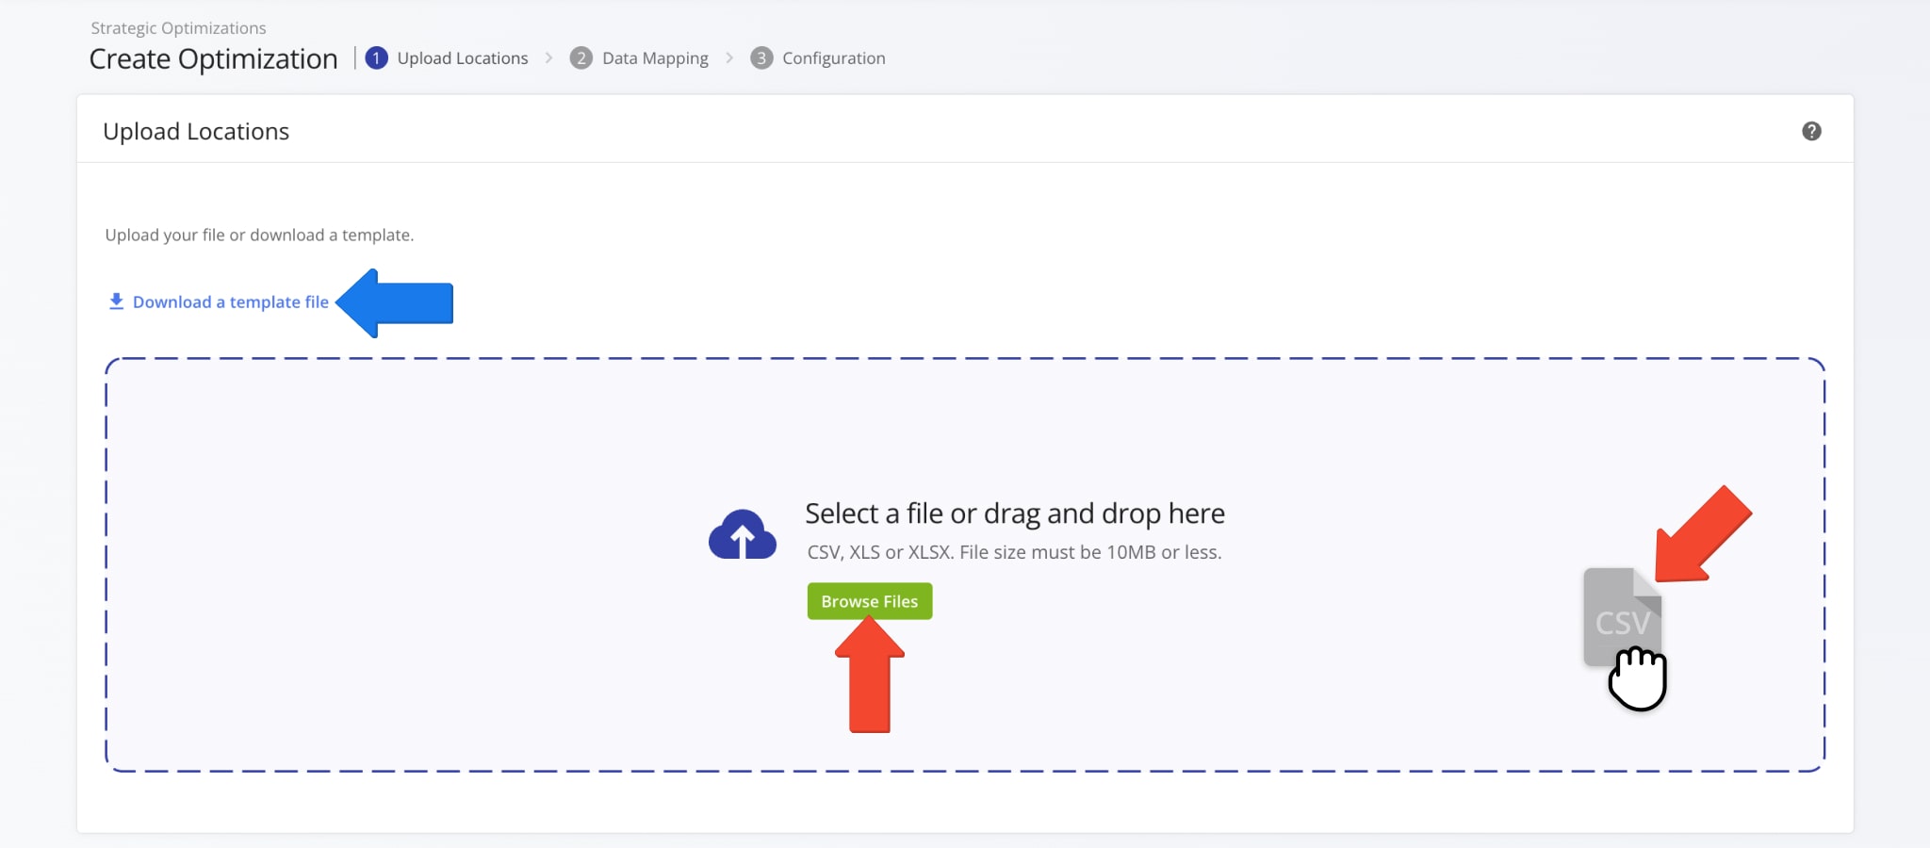The image size is (1930, 848).
Task: Click the Strategic Optimizations breadcrumb
Action: point(177,27)
